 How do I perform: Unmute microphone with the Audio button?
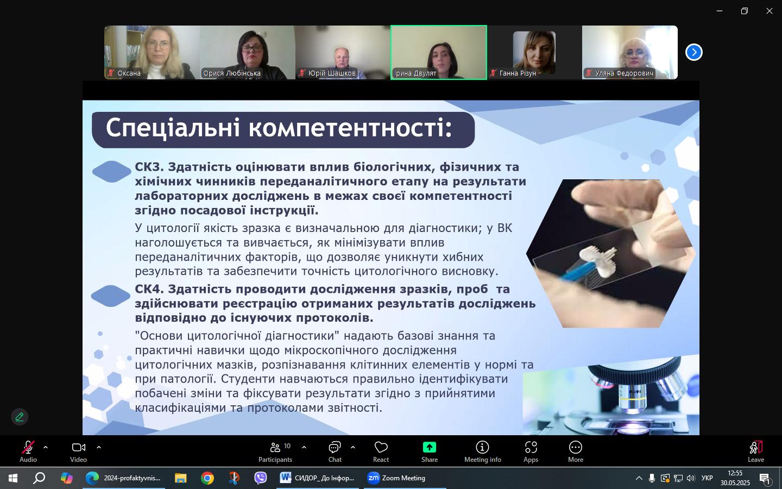(28, 452)
